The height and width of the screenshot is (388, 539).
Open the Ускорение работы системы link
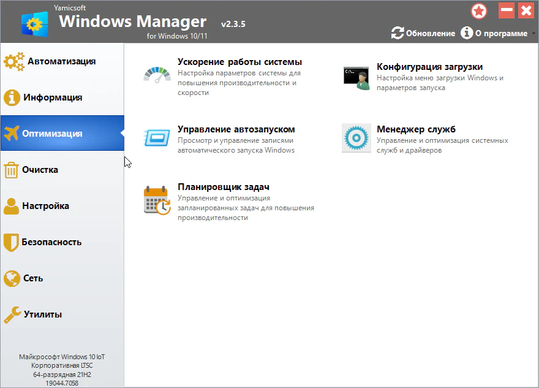(x=239, y=62)
